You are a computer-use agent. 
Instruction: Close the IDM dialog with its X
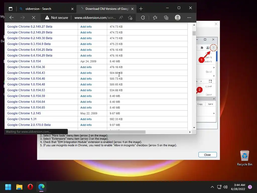tap(216, 24)
